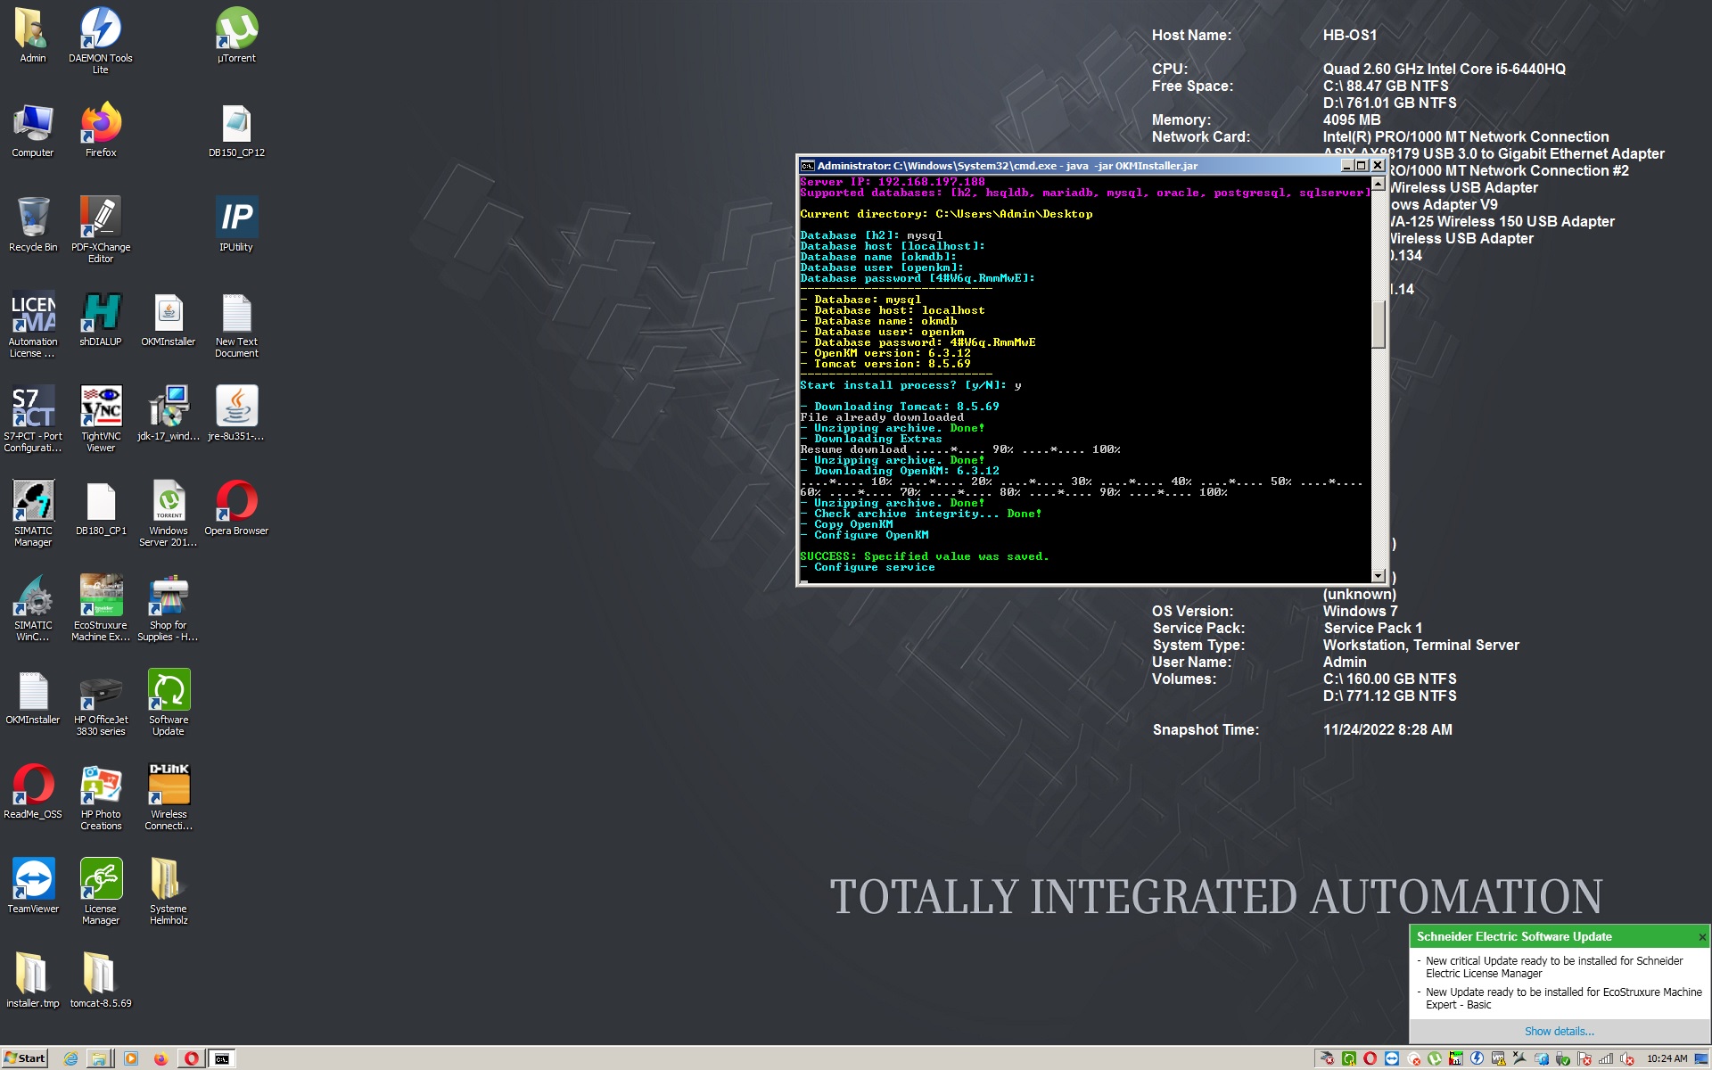Unmute the volume via the tray speaker icon
1712x1070 pixels.
pyautogui.click(x=1626, y=1059)
